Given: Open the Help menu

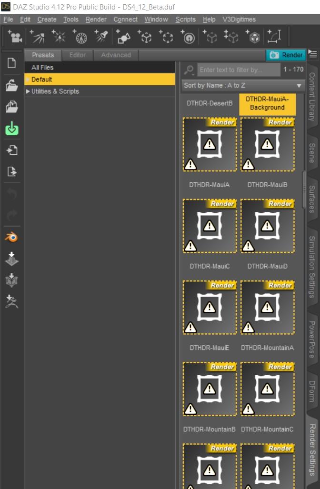Looking at the screenshot, I should pyautogui.click(x=209, y=20).
